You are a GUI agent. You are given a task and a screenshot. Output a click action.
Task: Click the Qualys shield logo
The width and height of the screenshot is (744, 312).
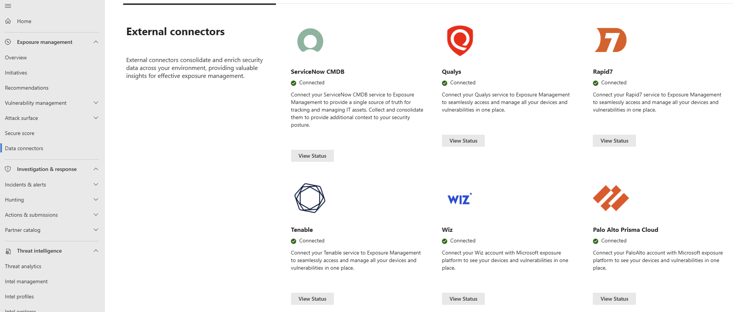[460, 40]
